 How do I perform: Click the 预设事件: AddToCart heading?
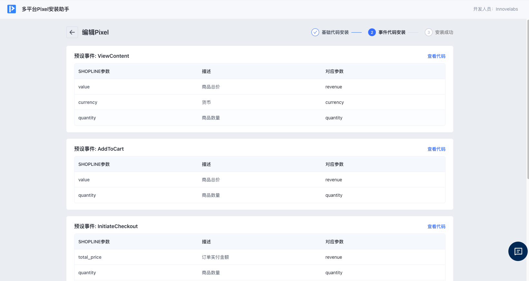99,149
